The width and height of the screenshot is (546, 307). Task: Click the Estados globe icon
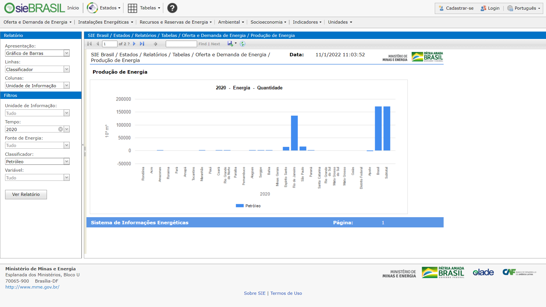pos(92,8)
